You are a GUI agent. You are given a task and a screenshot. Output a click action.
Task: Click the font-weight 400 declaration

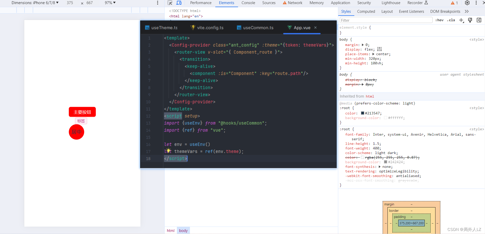click(363, 148)
